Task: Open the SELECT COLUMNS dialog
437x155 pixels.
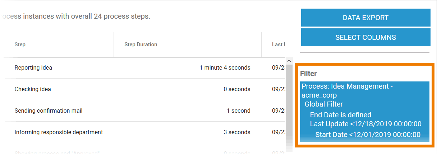Action: point(365,37)
